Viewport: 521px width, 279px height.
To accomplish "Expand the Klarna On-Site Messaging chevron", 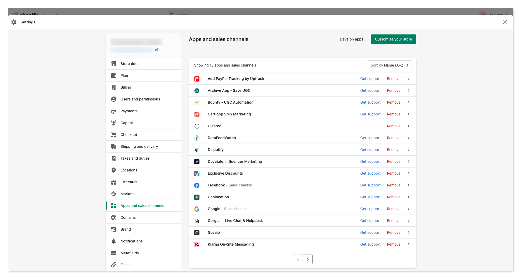I will pyautogui.click(x=408, y=244).
